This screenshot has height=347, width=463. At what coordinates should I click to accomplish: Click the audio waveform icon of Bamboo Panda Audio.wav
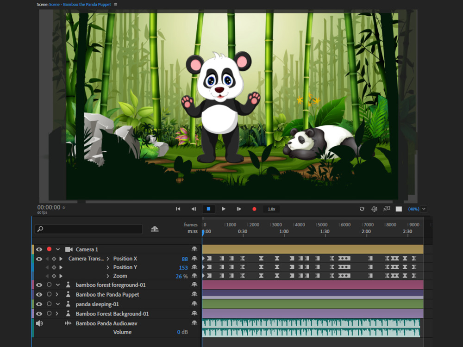[68, 323]
